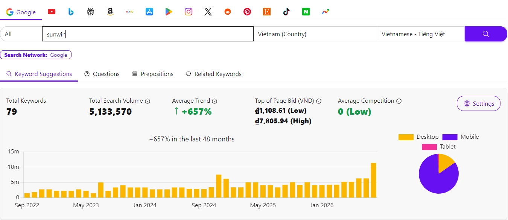The height and width of the screenshot is (220, 508).
Task: Switch to the Bing keyword source
Action: pos(71,12)
